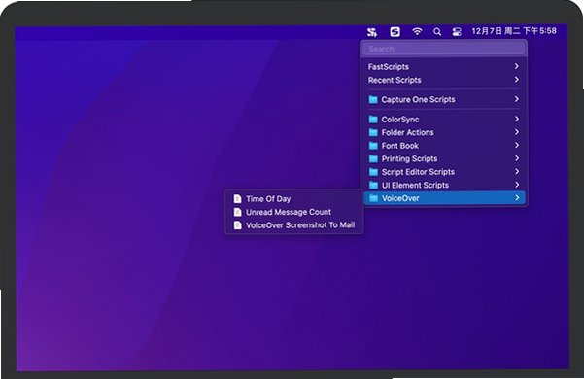Screen dimensions: 584x379
Task: Open Capture One Scripts folder item
Action: [x=443, y=99]
